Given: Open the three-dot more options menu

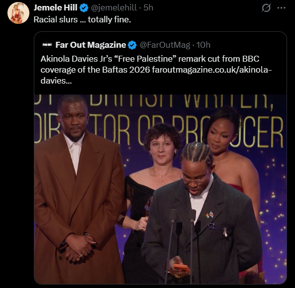Looking at the screenshot, I should [282, 8].
